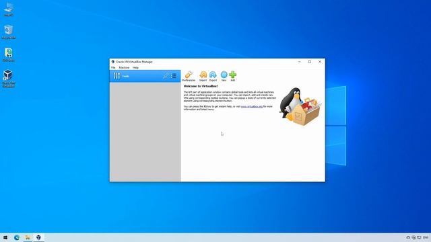Click the VirtualBox title bar app icon

112,62
